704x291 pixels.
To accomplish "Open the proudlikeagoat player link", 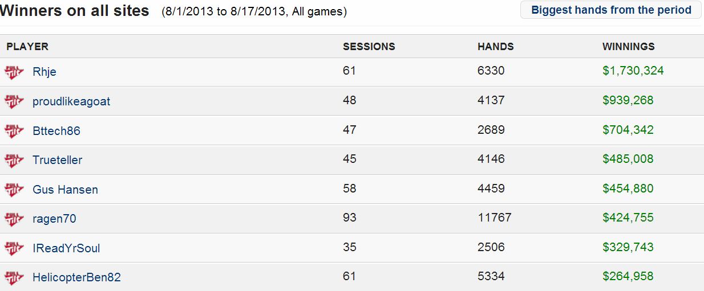I will [x=71, y=101].
